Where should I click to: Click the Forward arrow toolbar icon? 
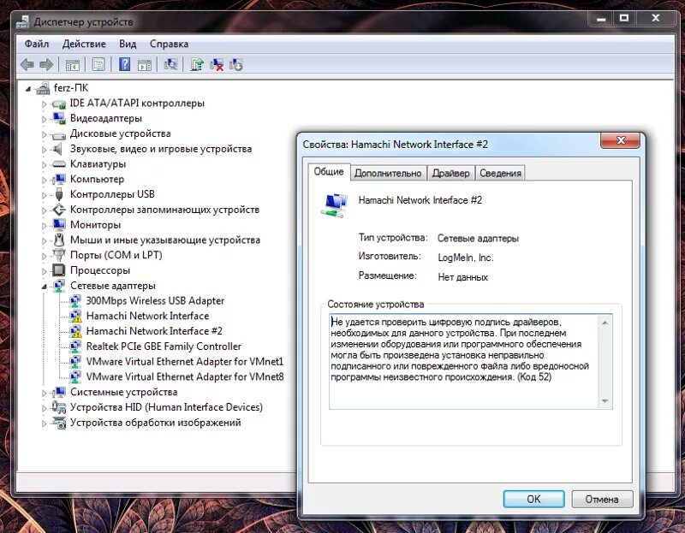coord(46,65)
